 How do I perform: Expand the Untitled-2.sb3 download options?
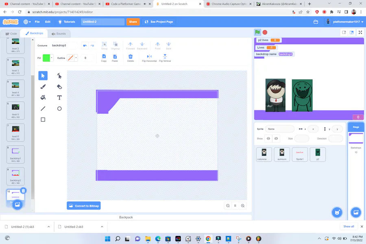[x=102, y=227]
